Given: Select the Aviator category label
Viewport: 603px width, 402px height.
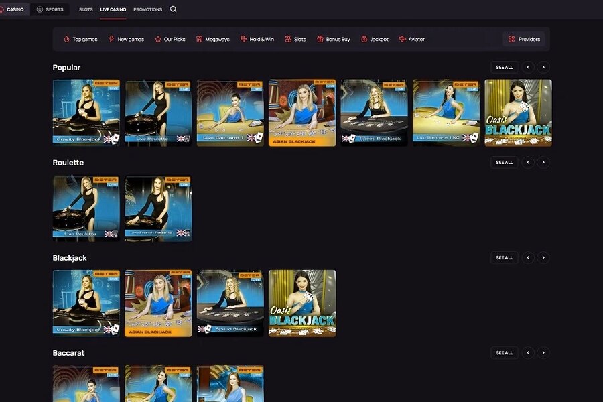Looking at the screenshot, I should pyautogui.click(x=417, y=40).
